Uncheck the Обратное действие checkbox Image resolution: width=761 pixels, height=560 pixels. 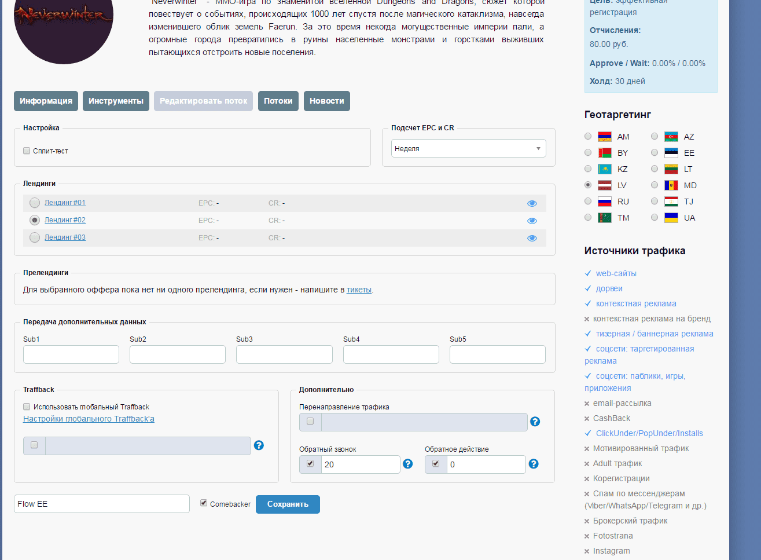click(436, 463)
